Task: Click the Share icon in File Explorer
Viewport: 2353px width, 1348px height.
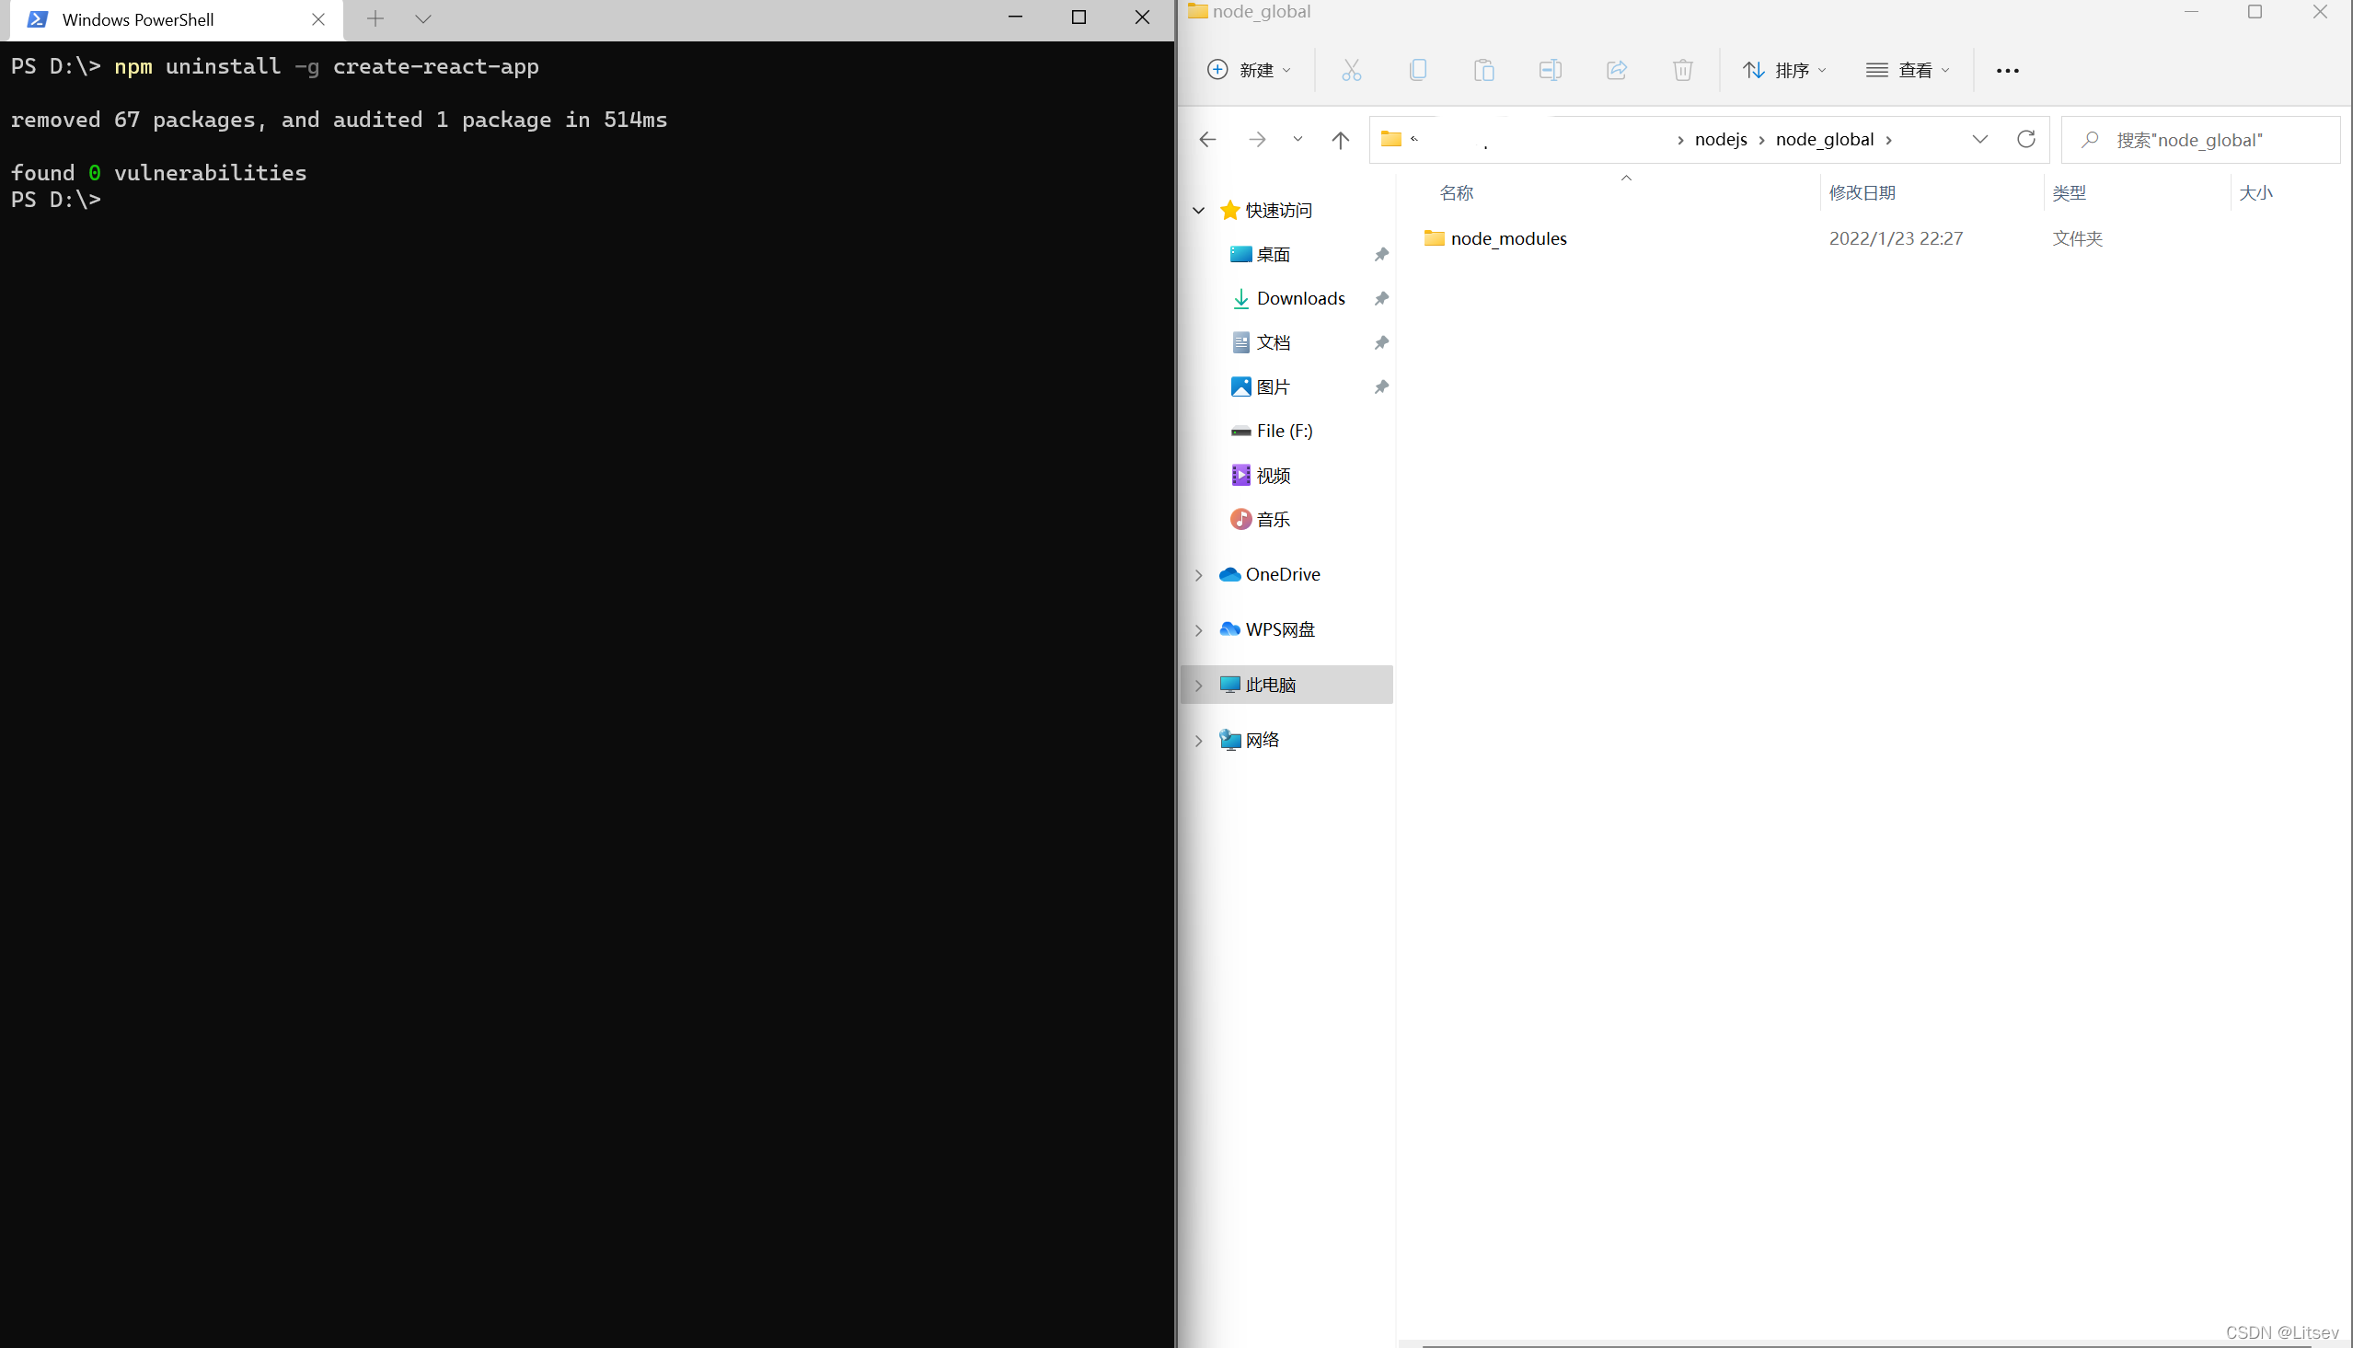Action: point(1616,69)
